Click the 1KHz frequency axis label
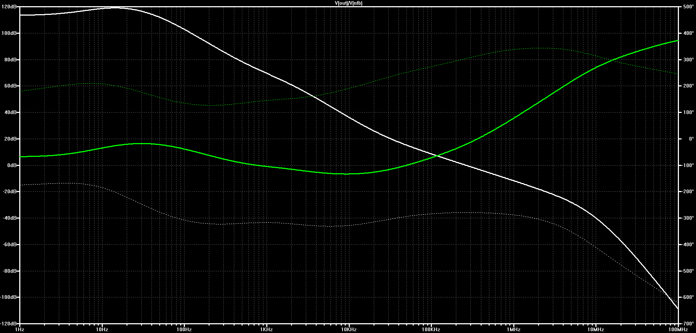696x333 pixels. (267, 330)
